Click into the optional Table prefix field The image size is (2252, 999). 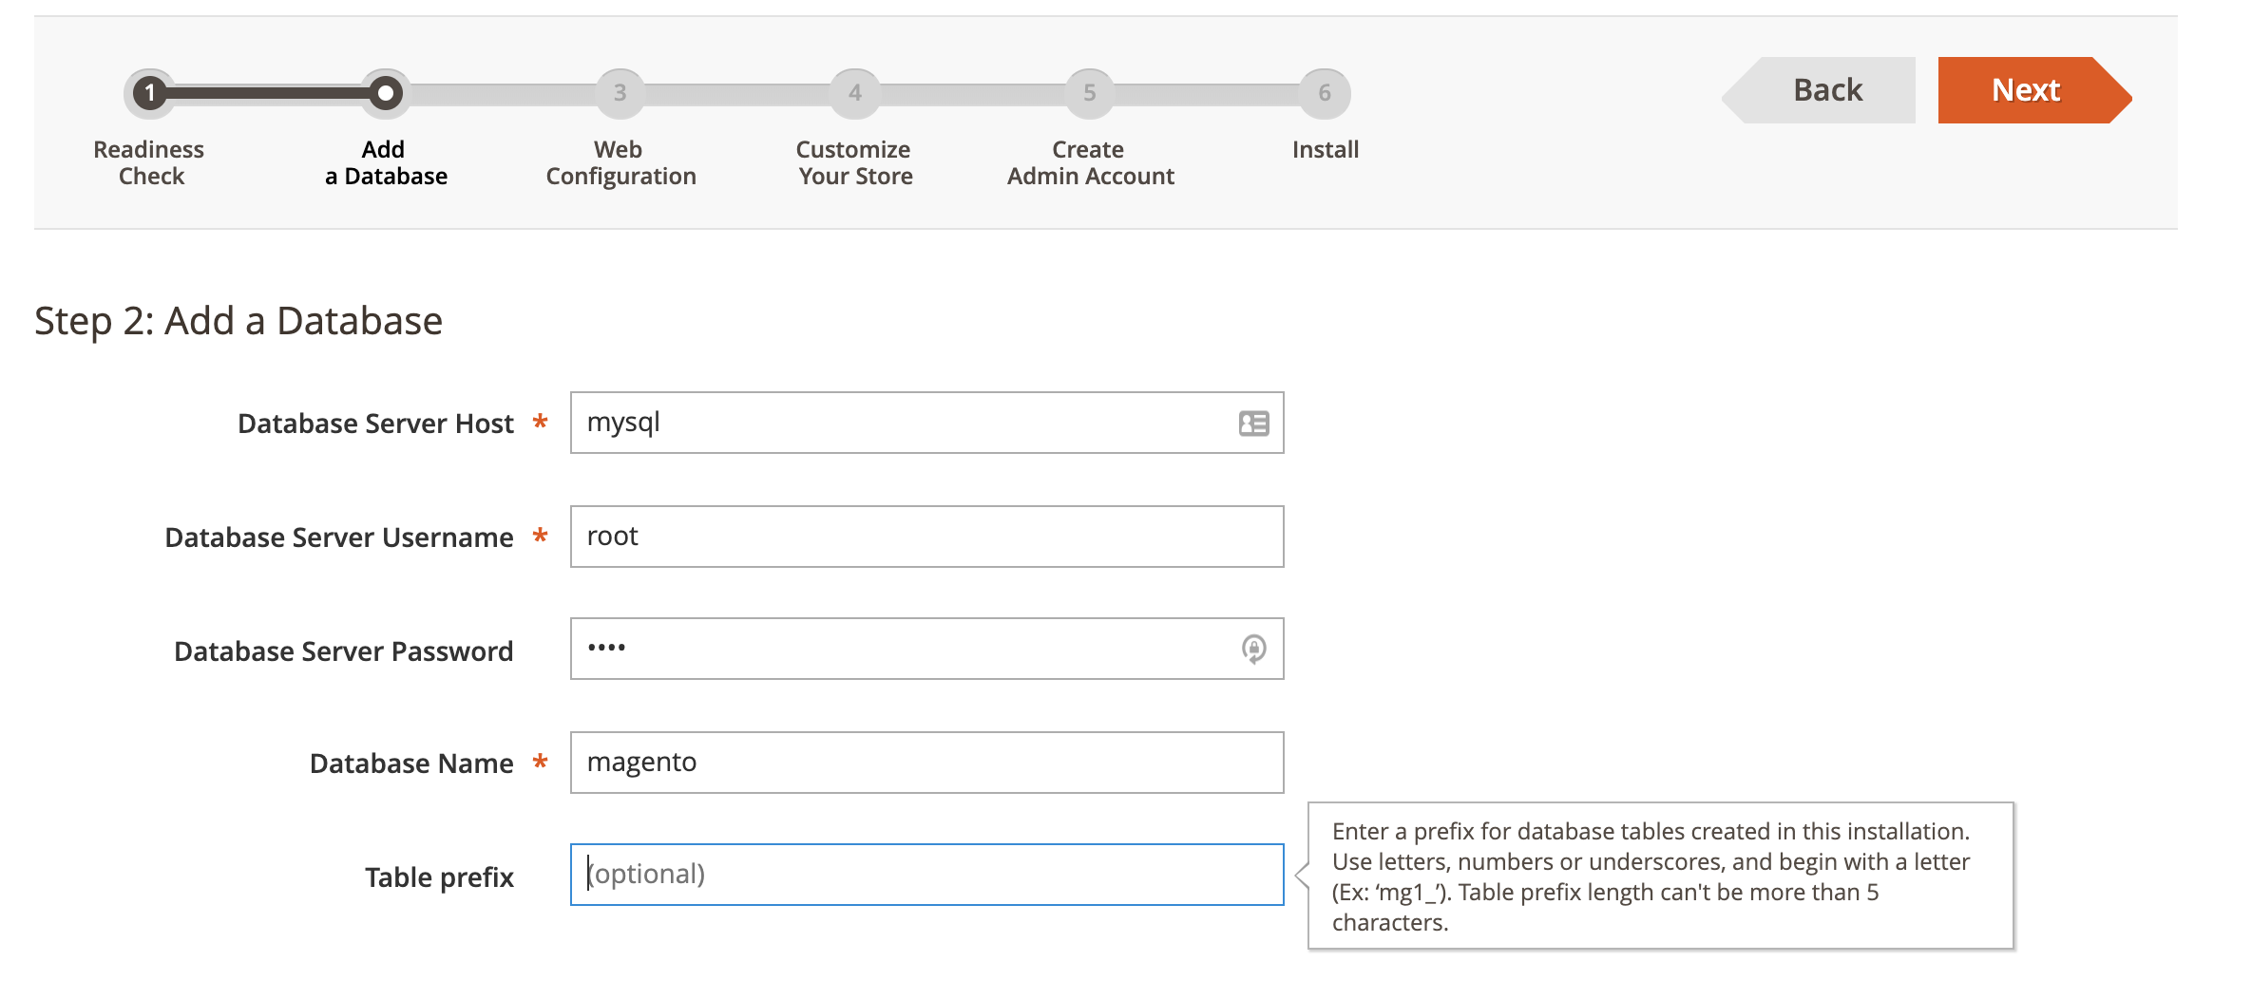(x=926, y=875)
